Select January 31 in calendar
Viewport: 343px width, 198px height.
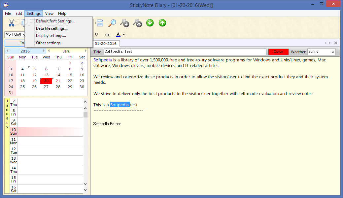[x=11, y=93]
